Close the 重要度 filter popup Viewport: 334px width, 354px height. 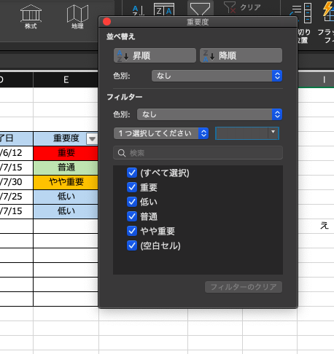(107, 22)
